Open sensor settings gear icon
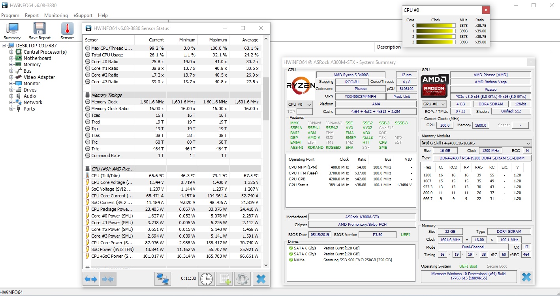560x296 pixels. pyautogui.click(x=242, y=279)
